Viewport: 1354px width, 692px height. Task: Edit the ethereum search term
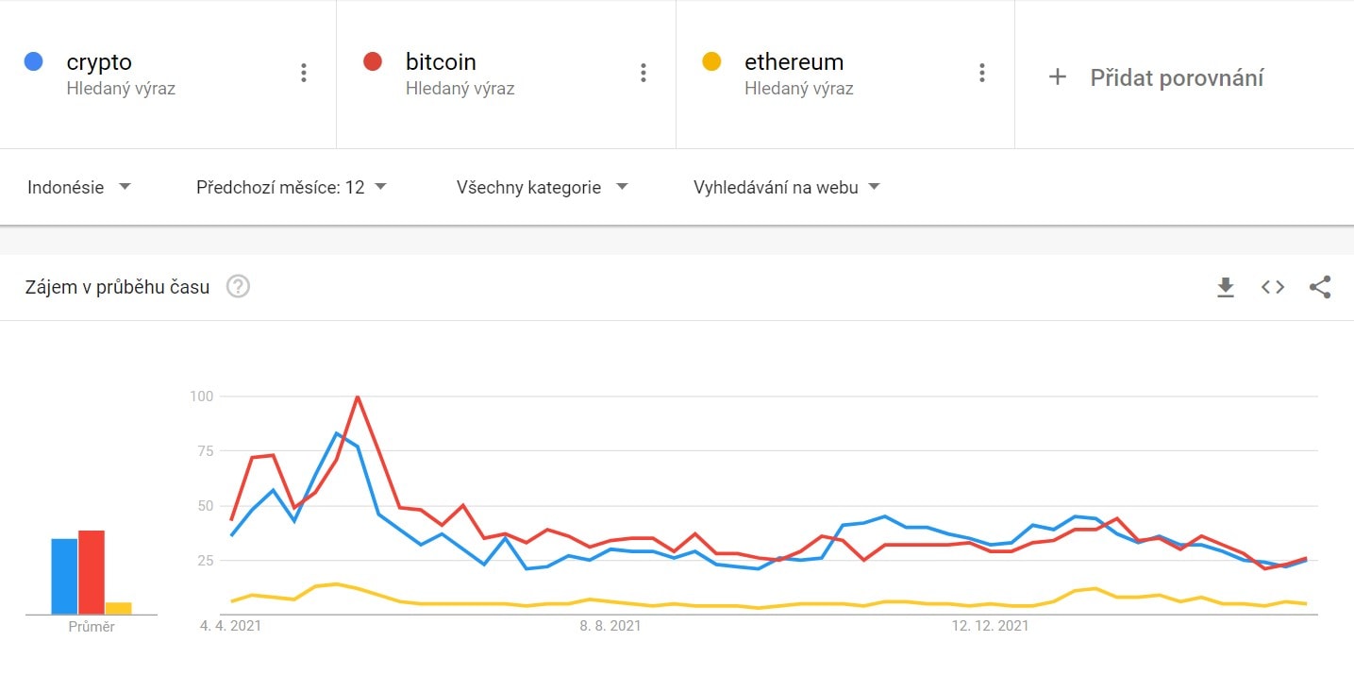(794, 62)
